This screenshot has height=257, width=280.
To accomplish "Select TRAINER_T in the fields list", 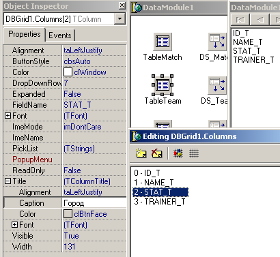I will tap(253, 60).
